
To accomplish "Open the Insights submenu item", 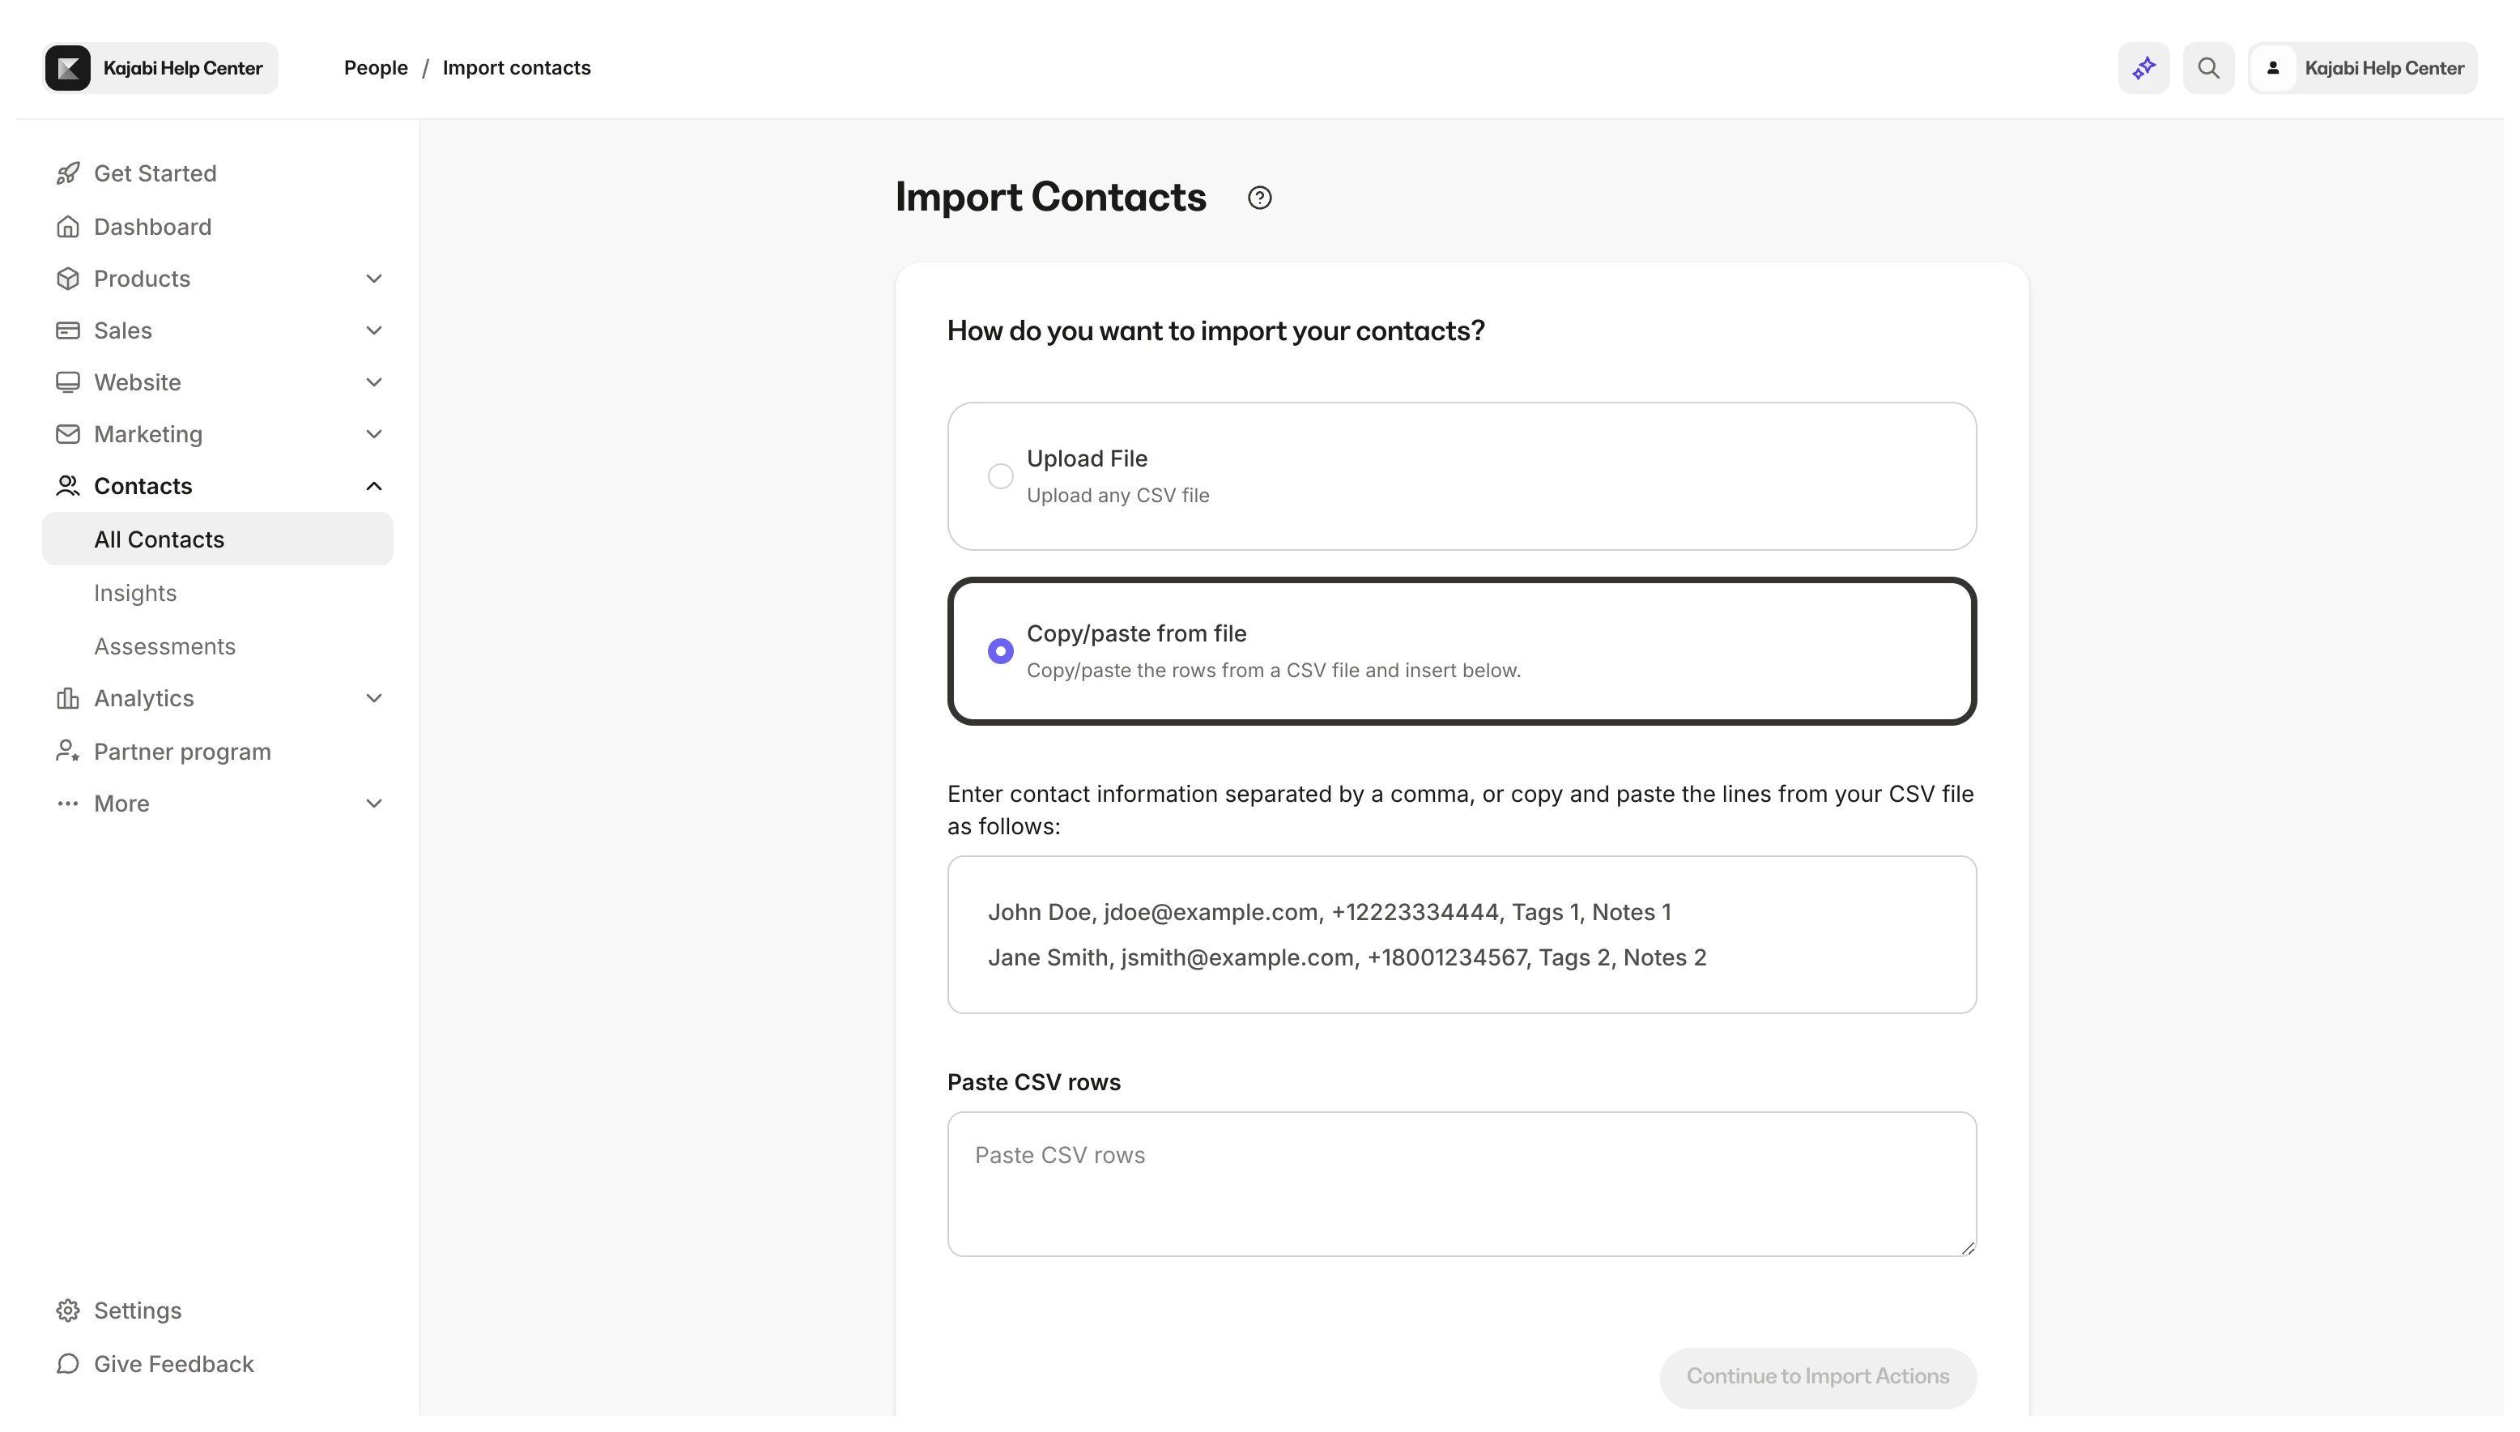I will coord(136,593).
